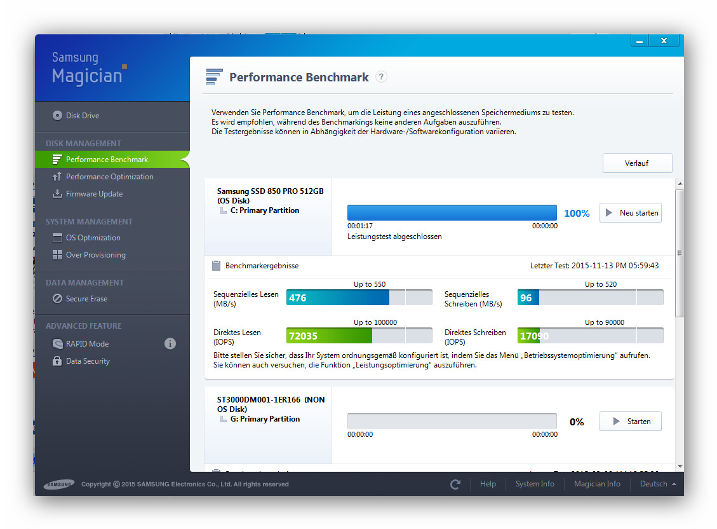Click the OS Optimization window icon
The width and height of the screenshot is (717, 529).
pos(57,238)
